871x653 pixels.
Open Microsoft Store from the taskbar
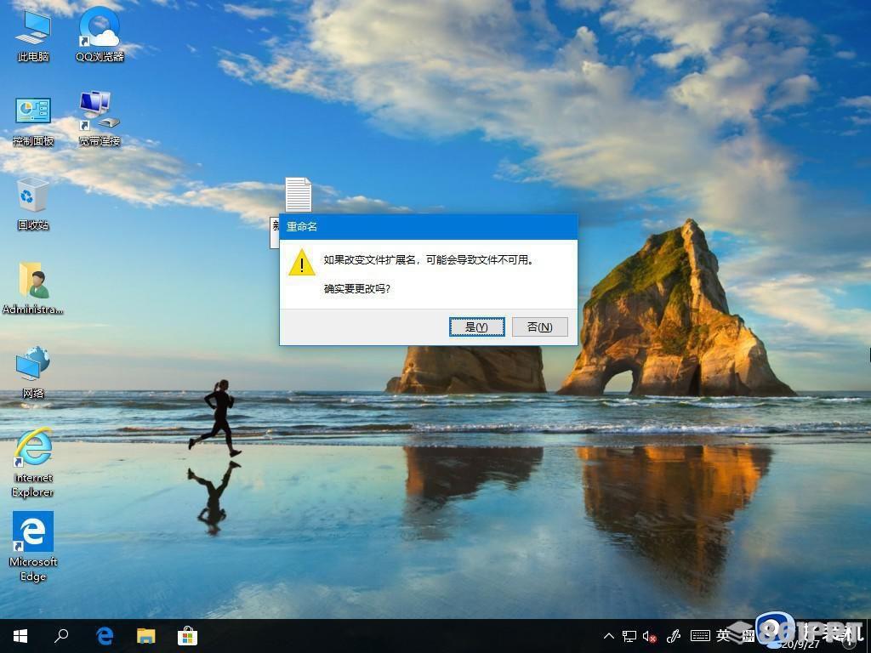188,636
